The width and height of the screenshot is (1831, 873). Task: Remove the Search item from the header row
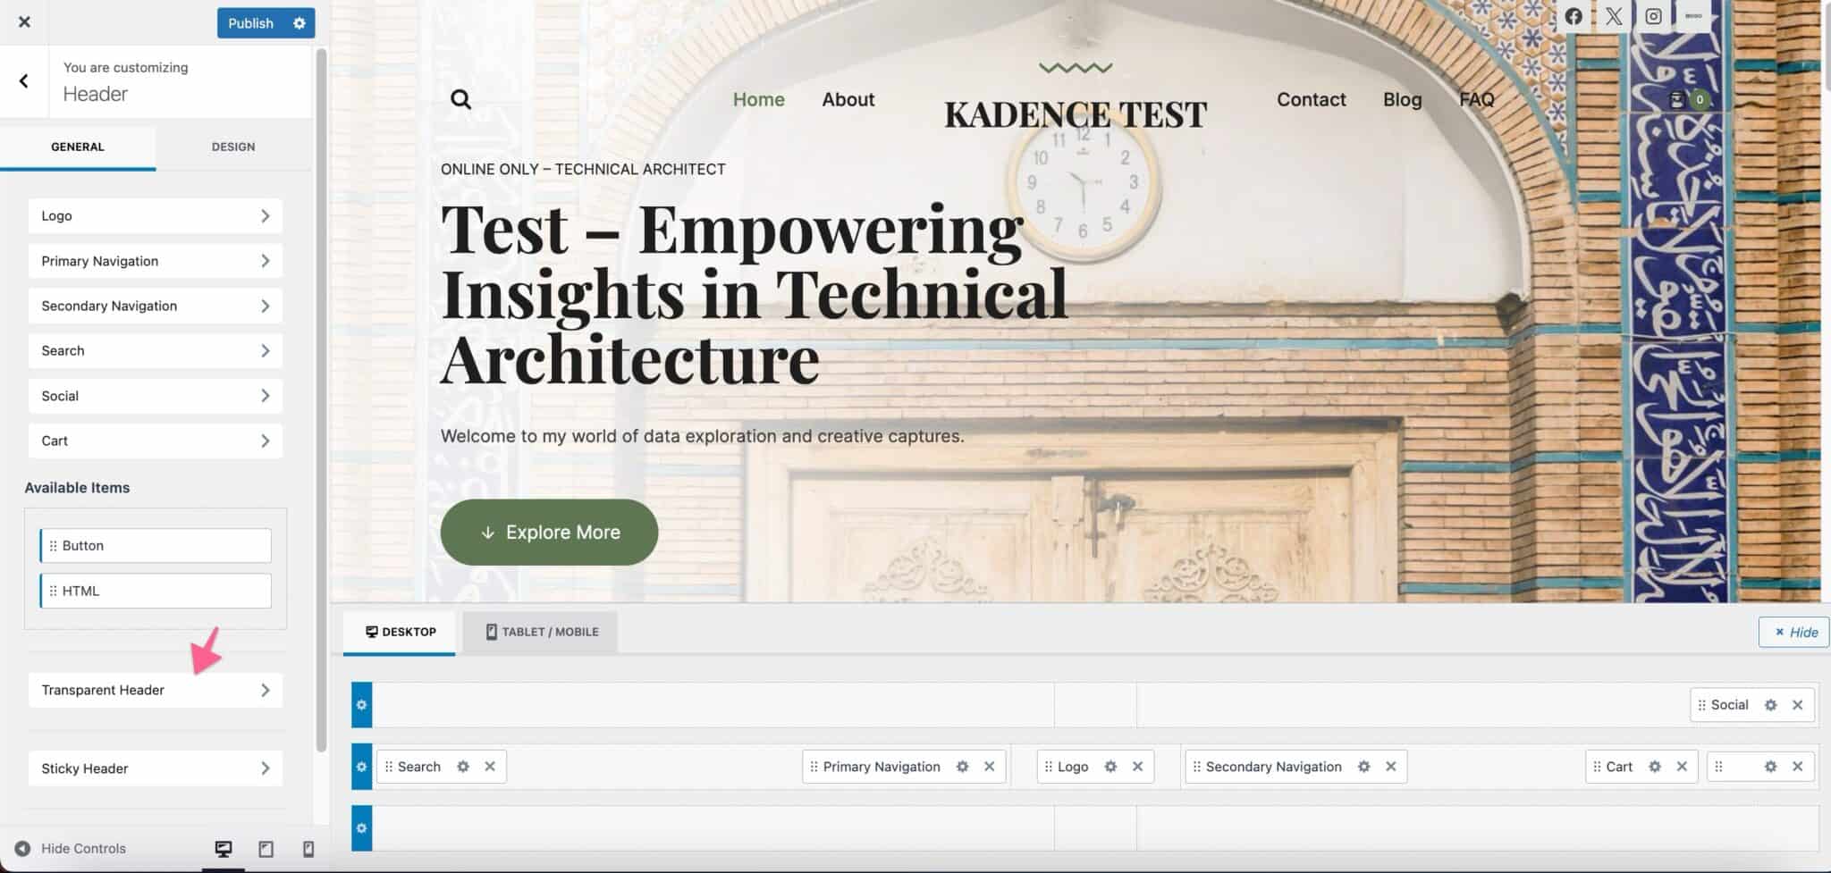(x=489, y=766)
